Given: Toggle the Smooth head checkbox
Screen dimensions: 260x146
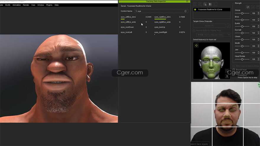Looking at the screenshot, I should (234, 70).
